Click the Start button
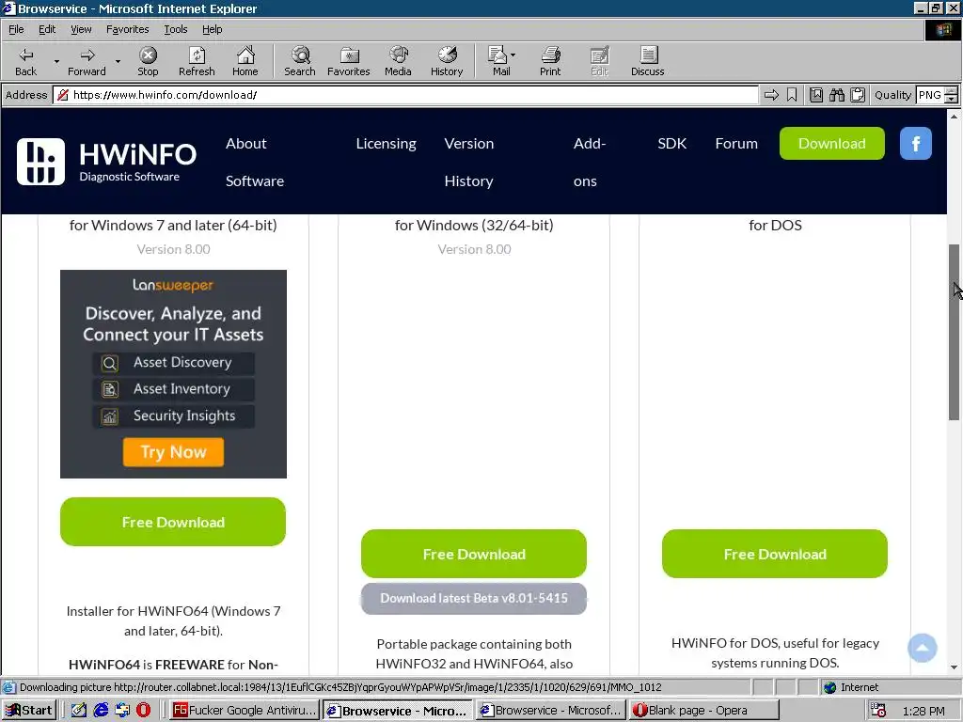 (x=29, y=711)
